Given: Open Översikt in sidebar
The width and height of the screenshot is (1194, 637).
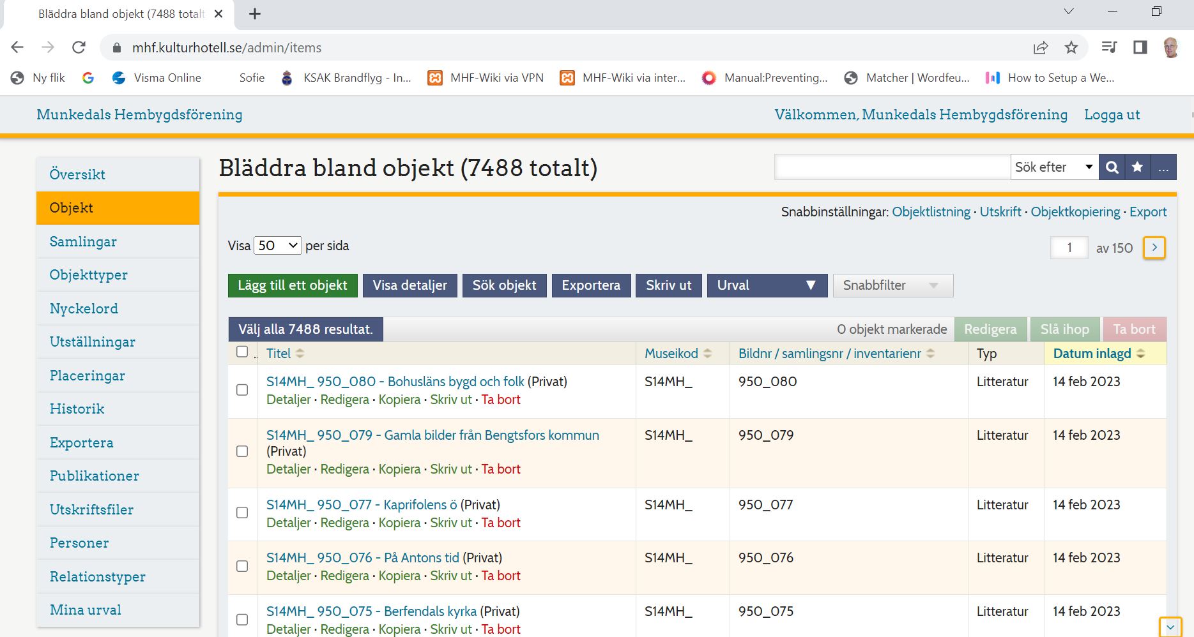Looking at the screenshot, I should pyautogui.click(x=118, y=174).
